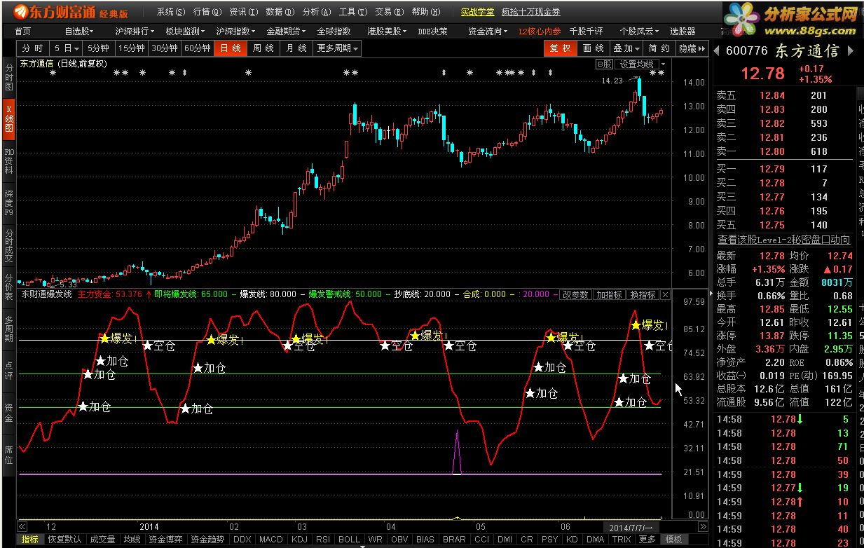This screenshot has width=864, height=548.
Task: Click the 2014/7/7 date label
Action: click(x=631, y=526)
